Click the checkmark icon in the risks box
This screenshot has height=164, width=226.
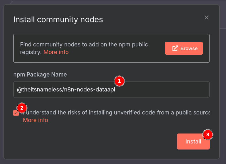click(x=16, y=113)
